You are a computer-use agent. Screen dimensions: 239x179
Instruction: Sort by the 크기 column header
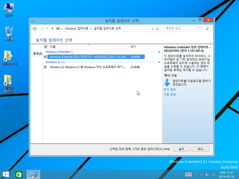pos(137,47)
